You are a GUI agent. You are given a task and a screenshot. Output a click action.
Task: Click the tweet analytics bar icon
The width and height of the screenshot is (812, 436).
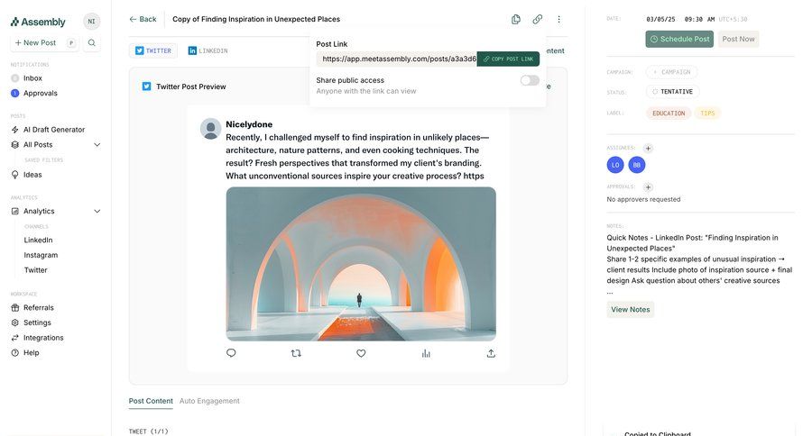click(x=426, y=353)
